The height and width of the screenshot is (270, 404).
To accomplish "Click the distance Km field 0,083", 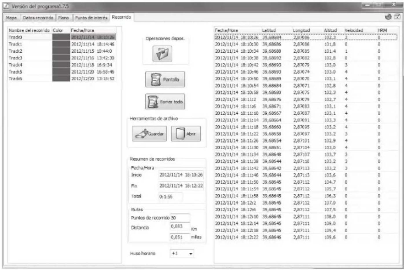I will click(x=180, y=226).
